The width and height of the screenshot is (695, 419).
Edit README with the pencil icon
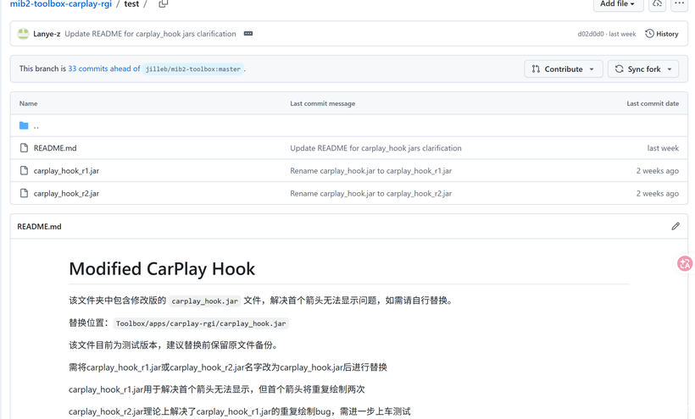676,226
